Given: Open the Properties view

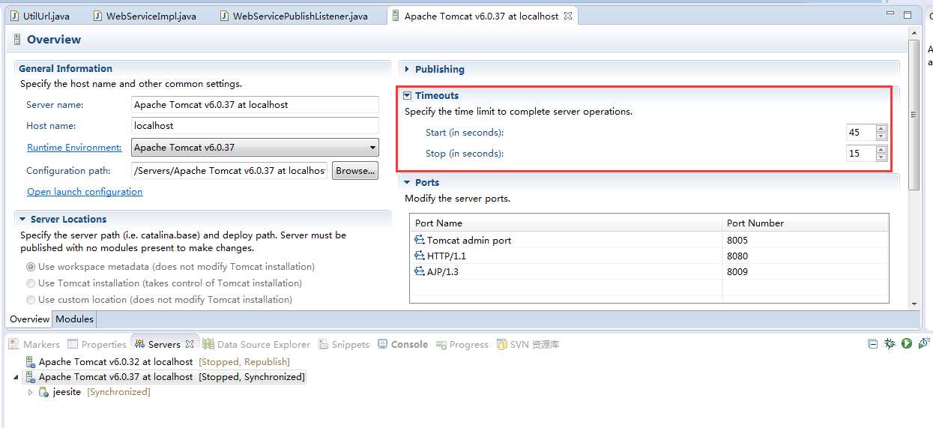Looking at the screenshot, I should click(x=97, y=345).
